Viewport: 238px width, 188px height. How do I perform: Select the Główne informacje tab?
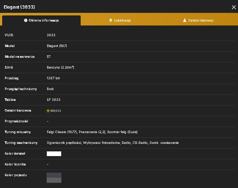[x=41, y=20]
